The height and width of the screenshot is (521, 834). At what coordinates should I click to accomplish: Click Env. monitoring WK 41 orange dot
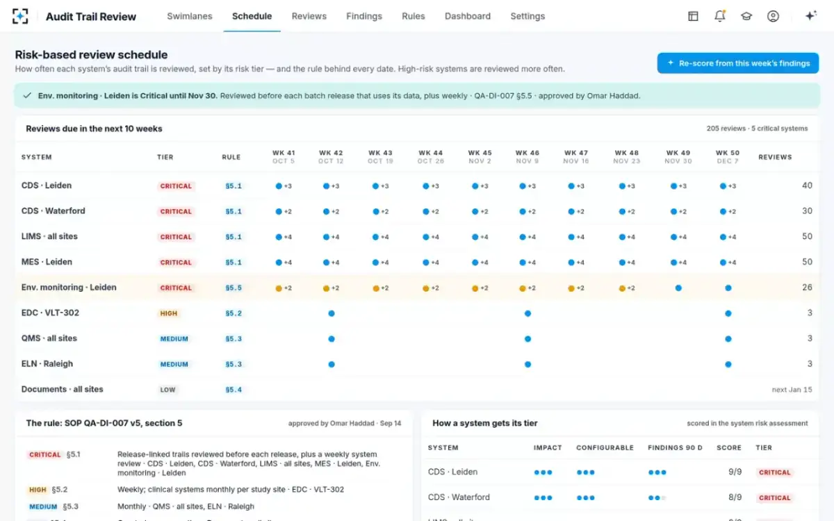(279, 288)
